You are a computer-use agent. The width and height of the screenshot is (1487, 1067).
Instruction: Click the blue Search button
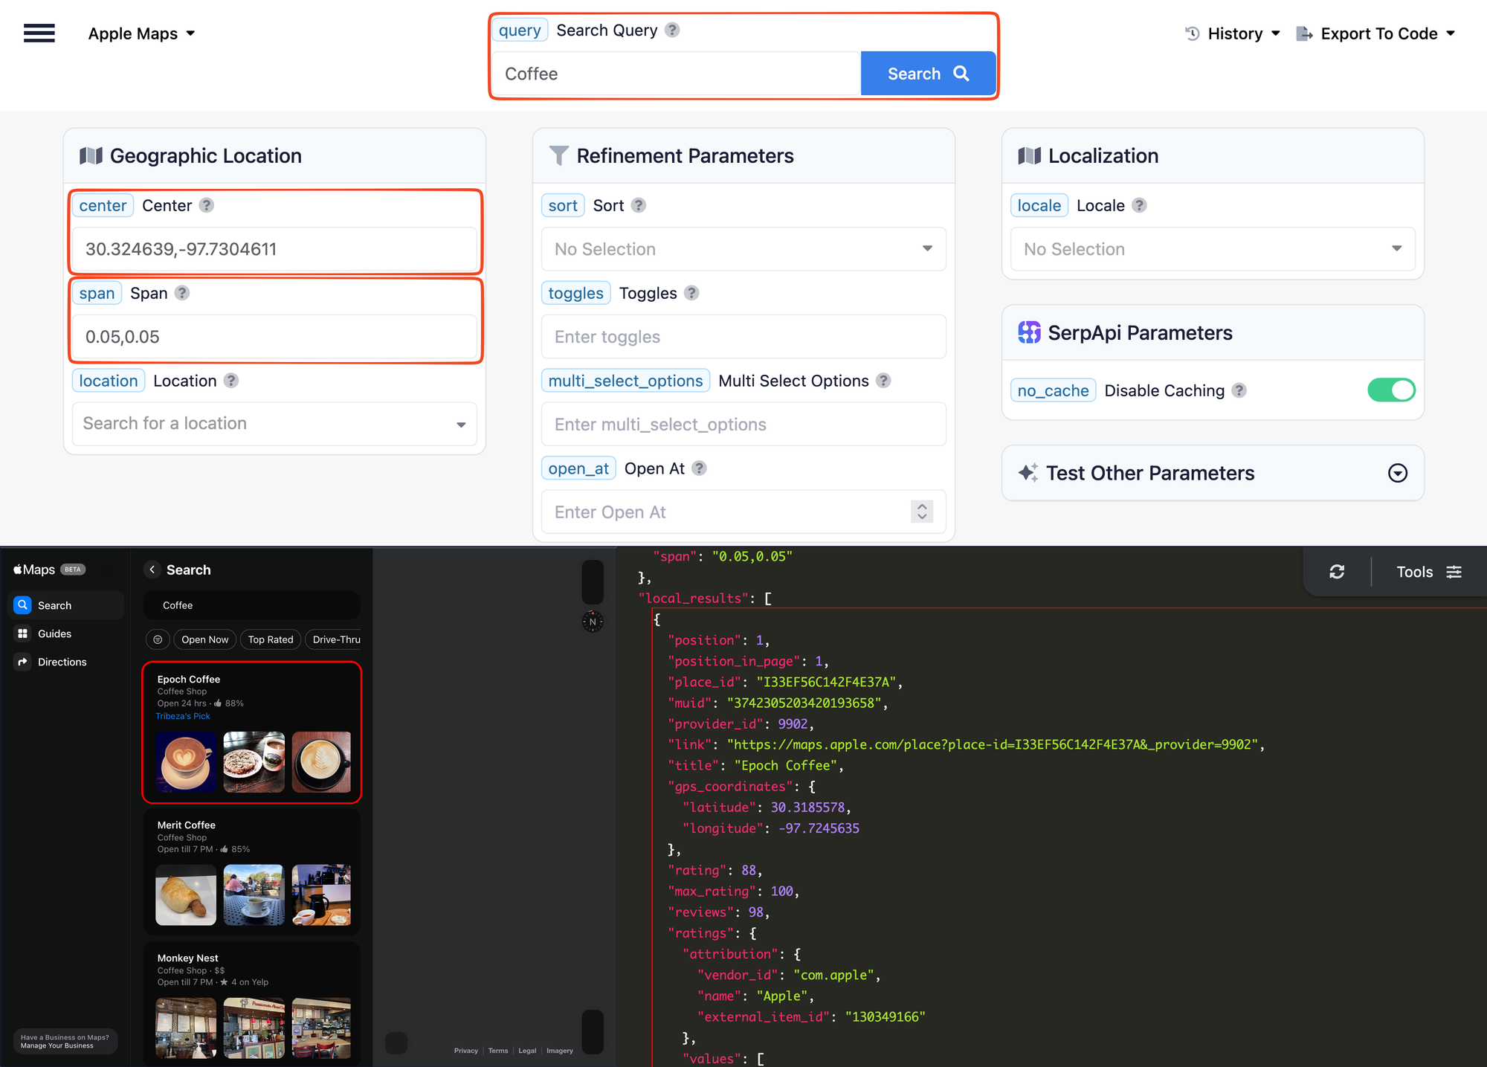[928, 74]
